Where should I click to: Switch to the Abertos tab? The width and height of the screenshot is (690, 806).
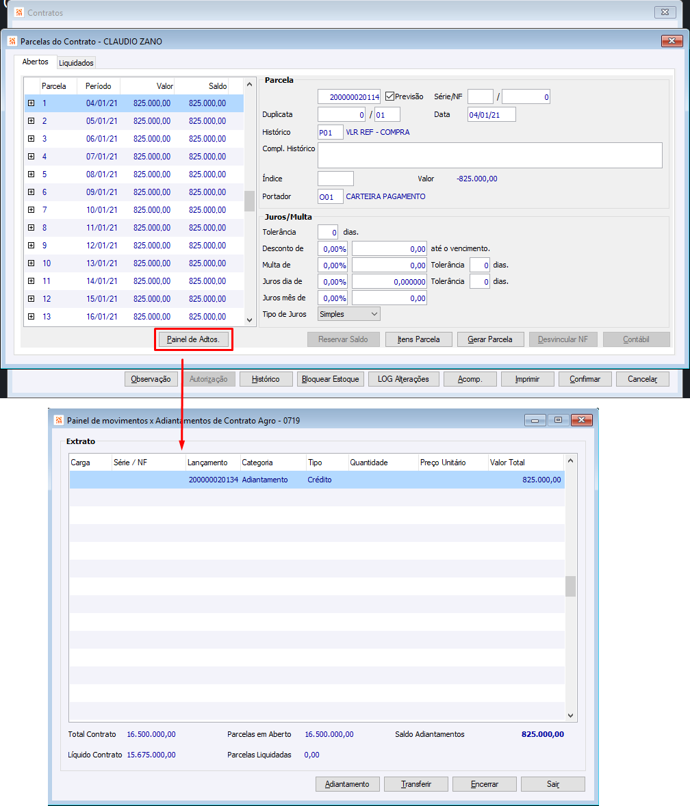tap(35, 62)
